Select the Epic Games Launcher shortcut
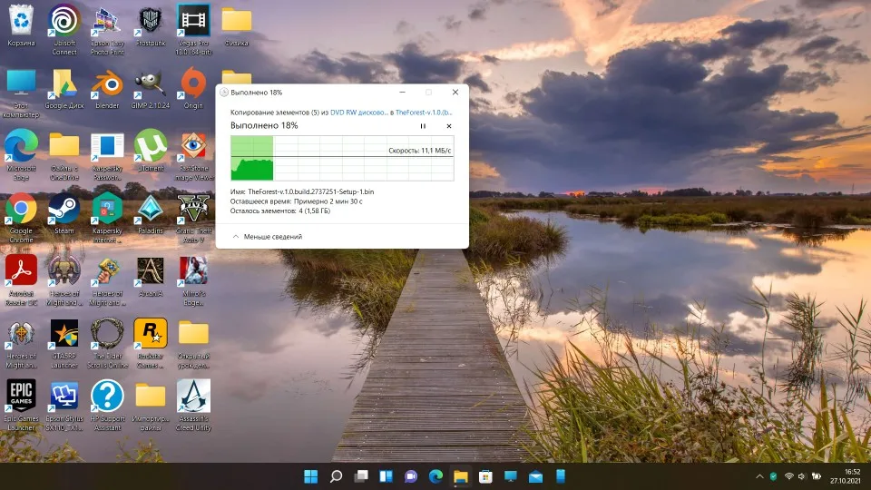The height and width of the screenshot is (490, 871). click(21, 406)
